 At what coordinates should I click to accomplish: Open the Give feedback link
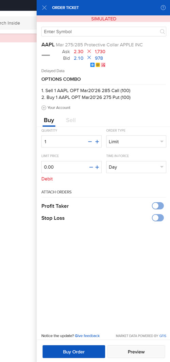pyautogui.click(x=87, y=336)
